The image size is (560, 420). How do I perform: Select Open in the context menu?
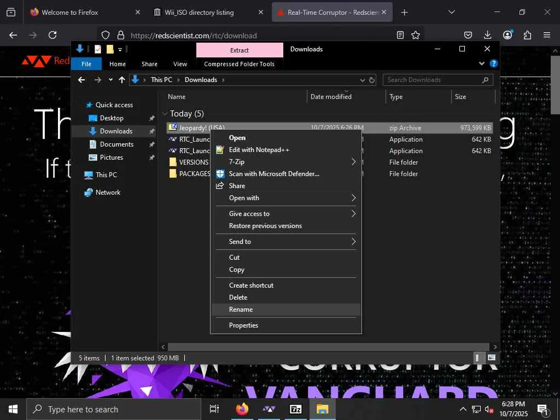click(x=285, y=138)
